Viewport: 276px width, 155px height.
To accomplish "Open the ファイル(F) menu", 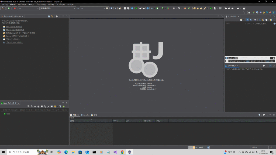I will pos(4,5).
